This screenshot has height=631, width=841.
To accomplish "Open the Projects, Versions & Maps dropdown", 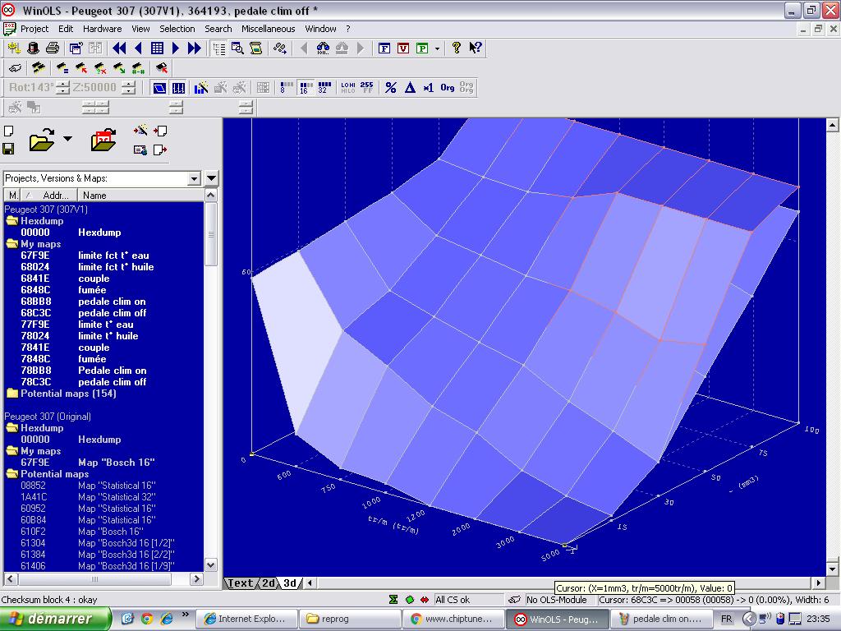I will point(194,178).
